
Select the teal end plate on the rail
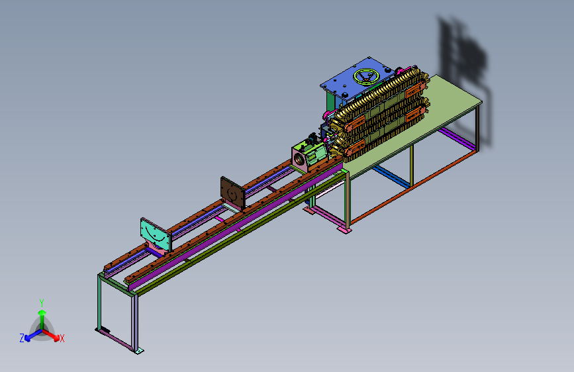(x=155, y=234)
